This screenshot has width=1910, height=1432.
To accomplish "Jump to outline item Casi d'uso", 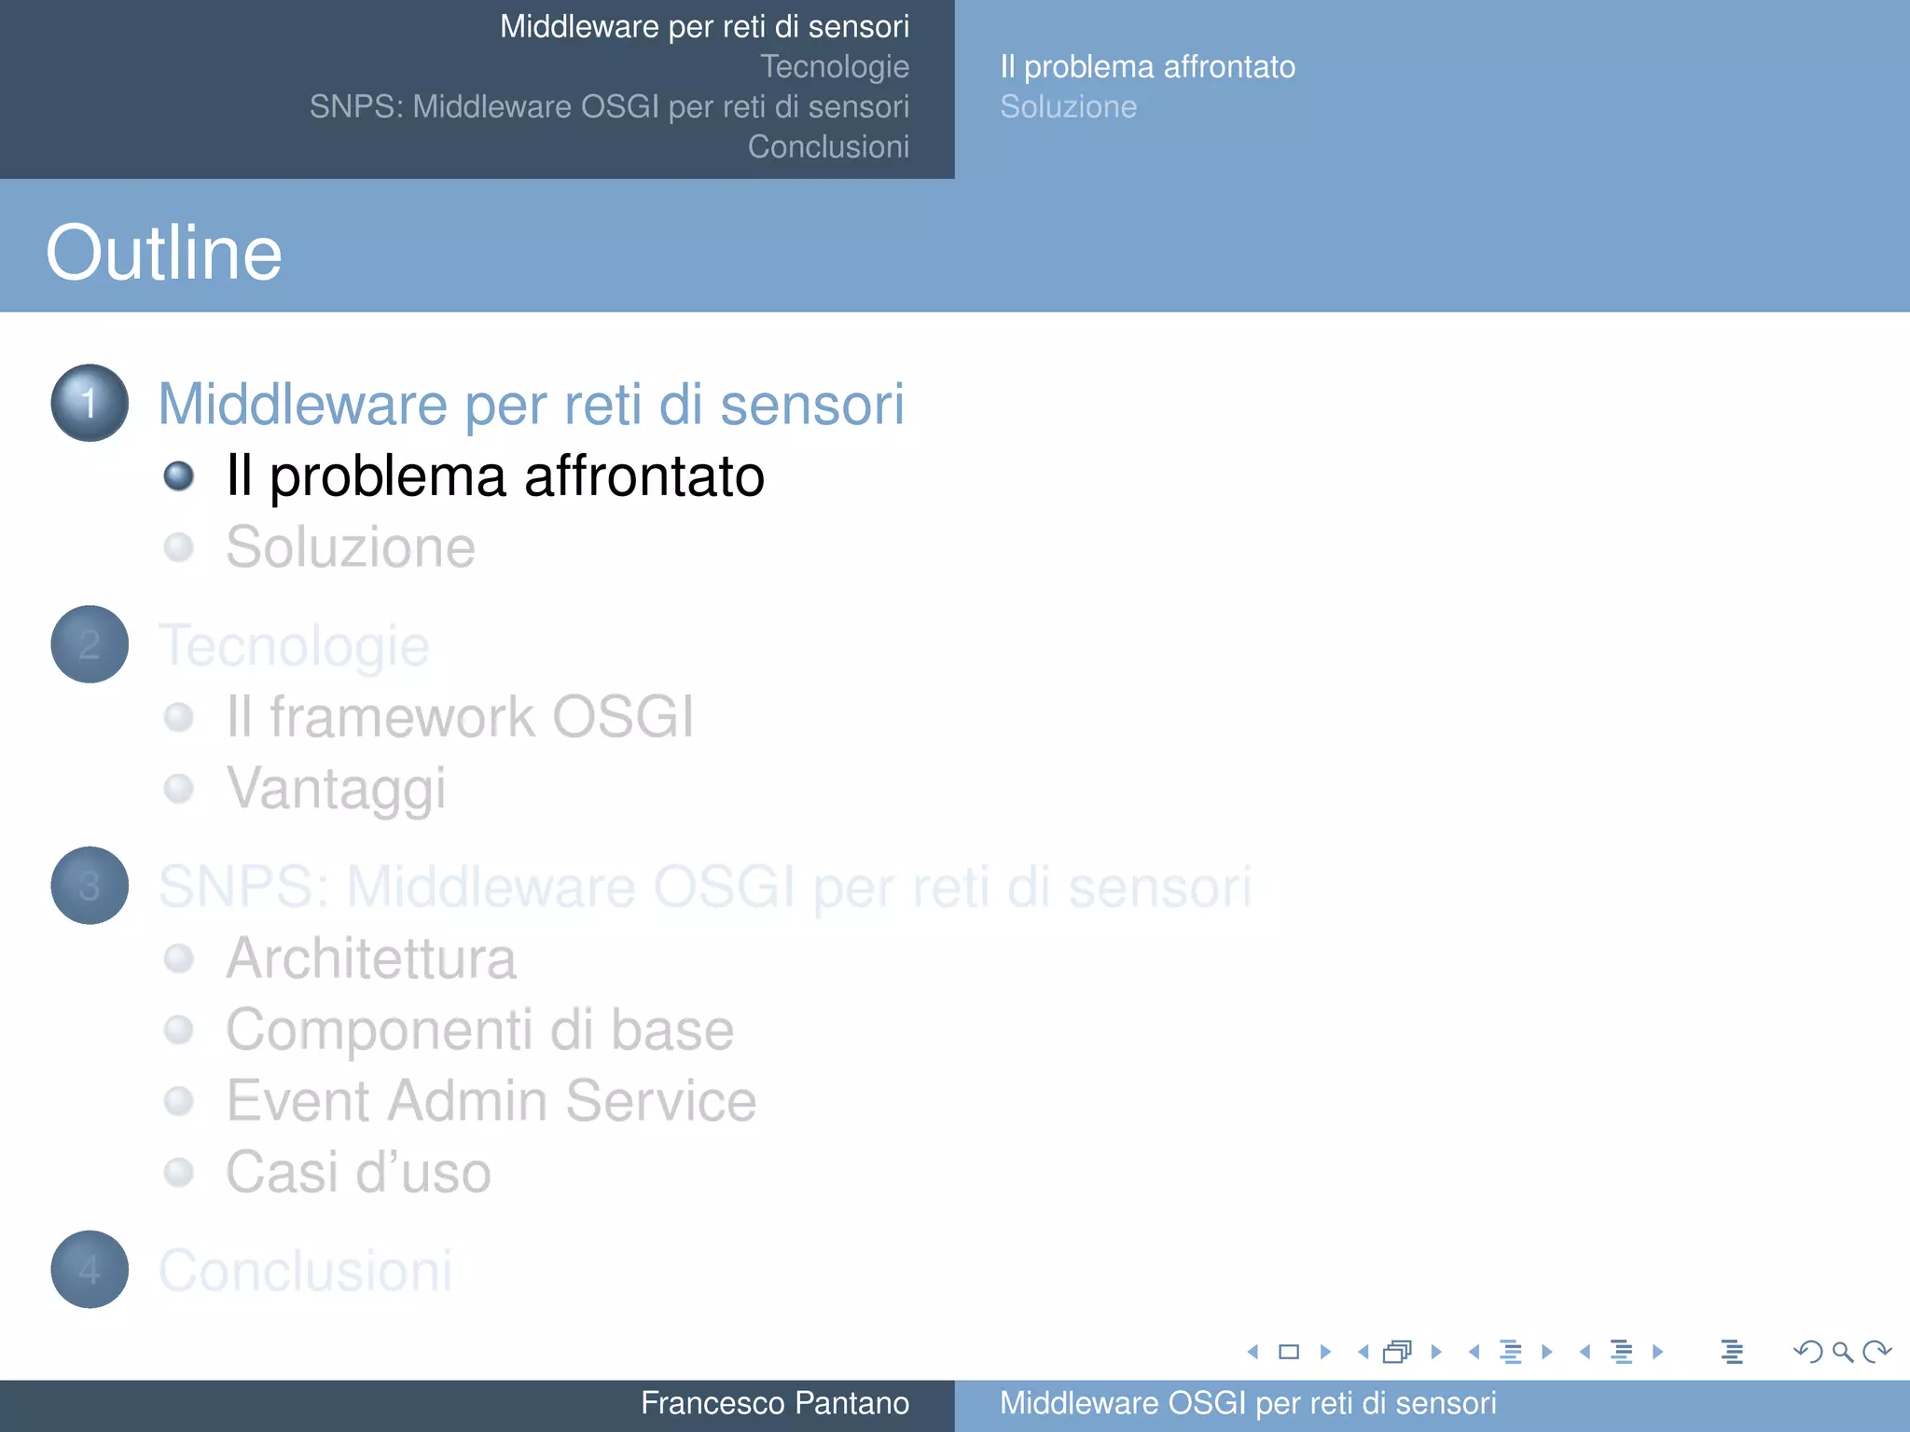I will 359,1172.
